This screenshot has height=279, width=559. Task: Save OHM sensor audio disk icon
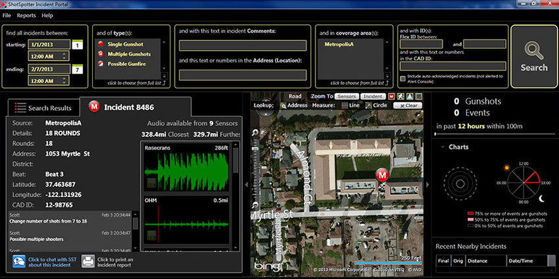pos(151,235)
